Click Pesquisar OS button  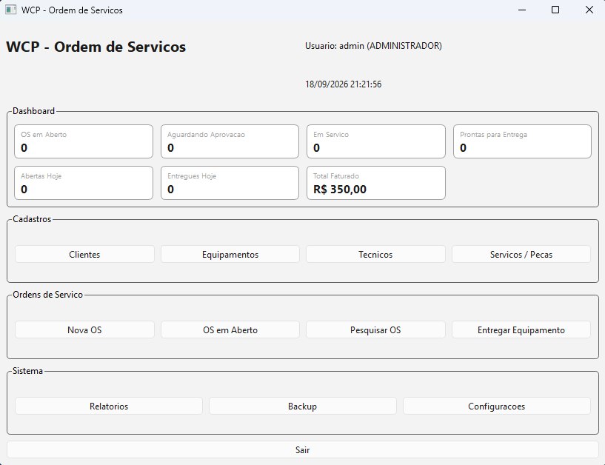[x=375, y=330]
